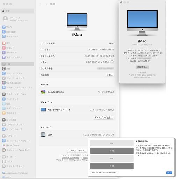Click the コンピュータ名 iMac value

click(111, 43)
